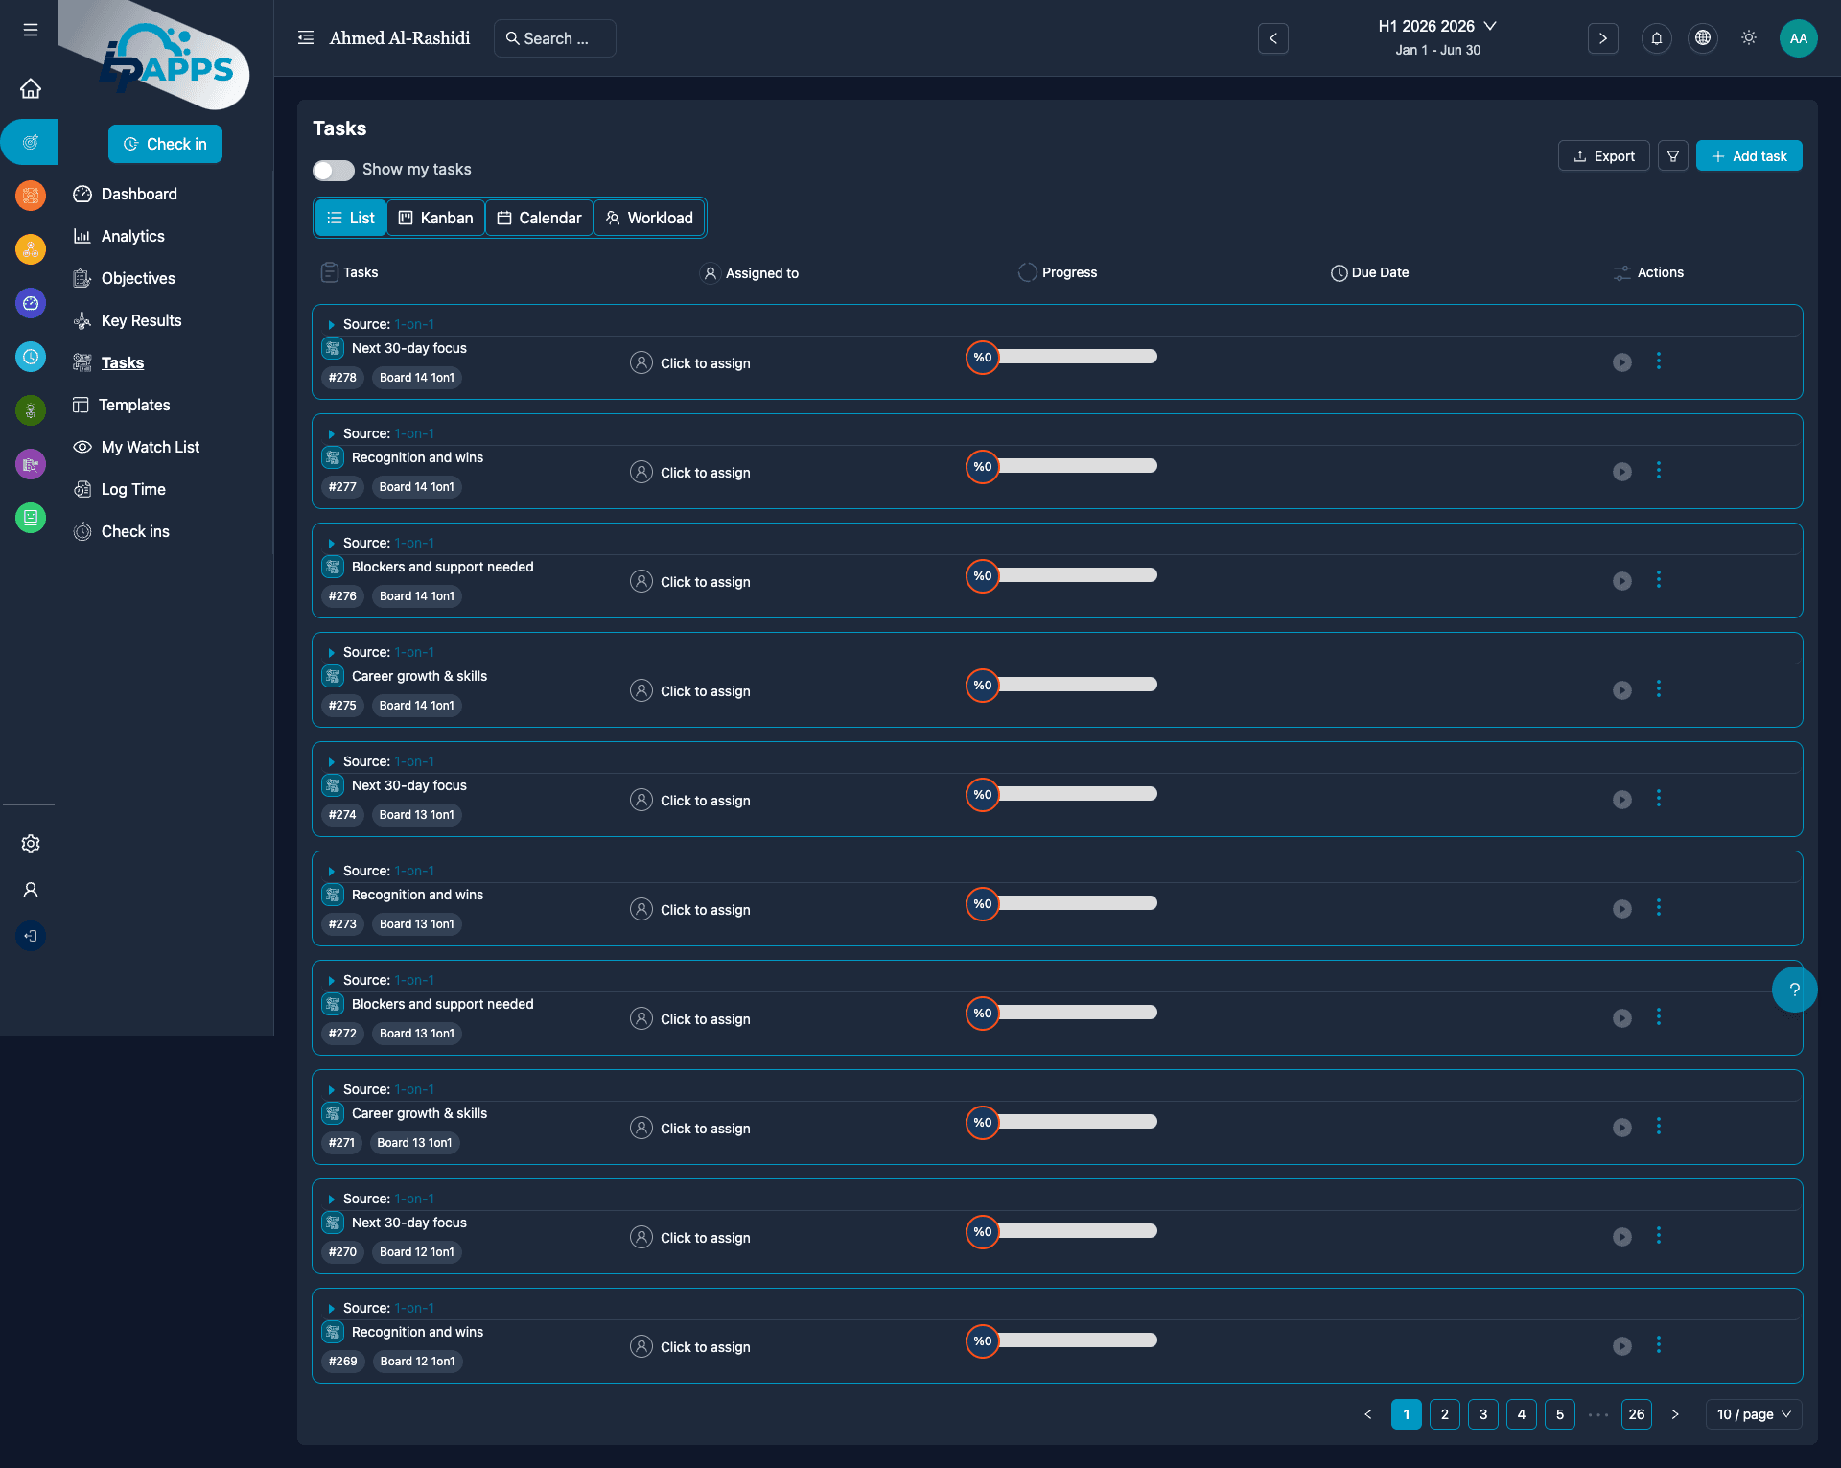Screen dimensions: 1841x1468
Task: Collapse sidebar using header menu toggle icon
Action: [306, 38]
